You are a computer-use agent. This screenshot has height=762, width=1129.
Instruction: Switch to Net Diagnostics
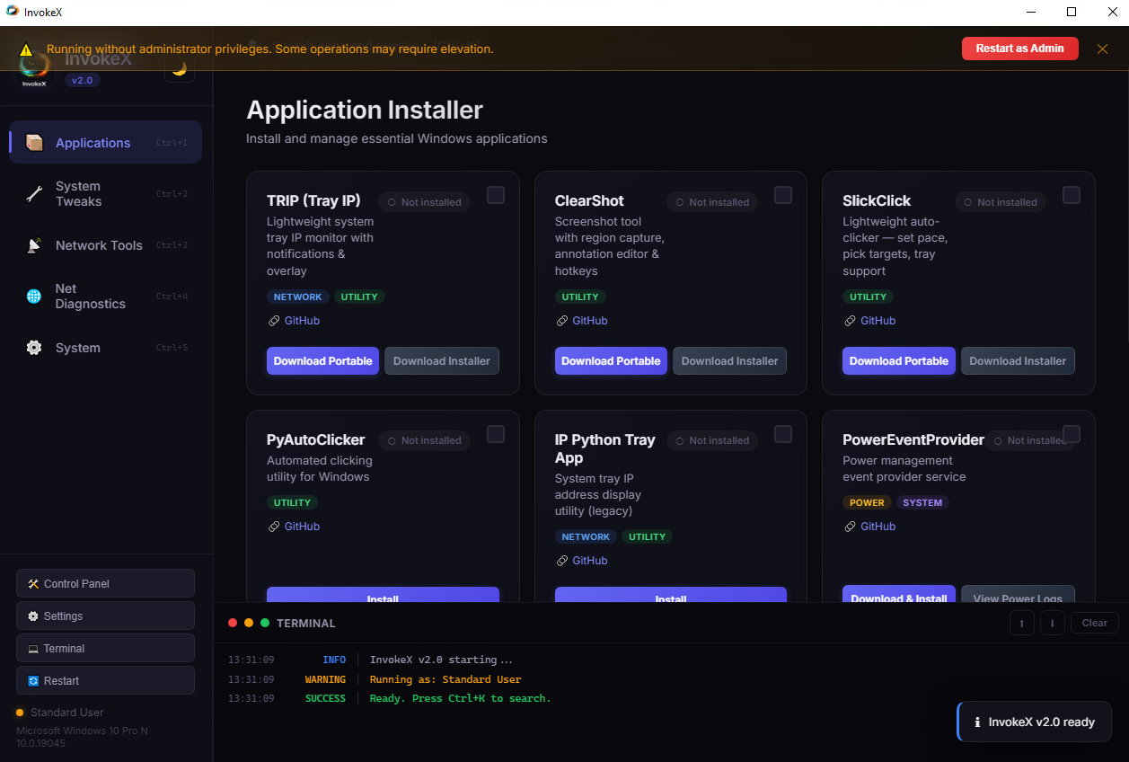pyautogui.click(x=106, y=297)
